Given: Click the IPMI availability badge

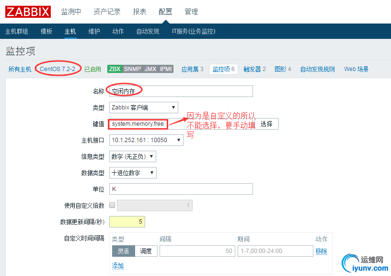Looking at the screenshot, I should click(x=166, y=69).
